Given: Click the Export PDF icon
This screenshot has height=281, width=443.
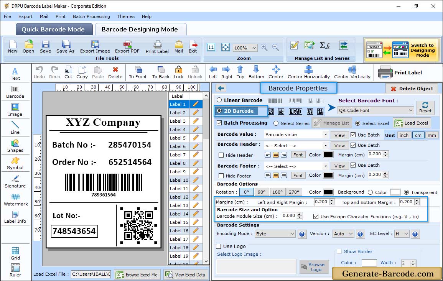Looking at the screenshot, I should [x=127, y=47].
